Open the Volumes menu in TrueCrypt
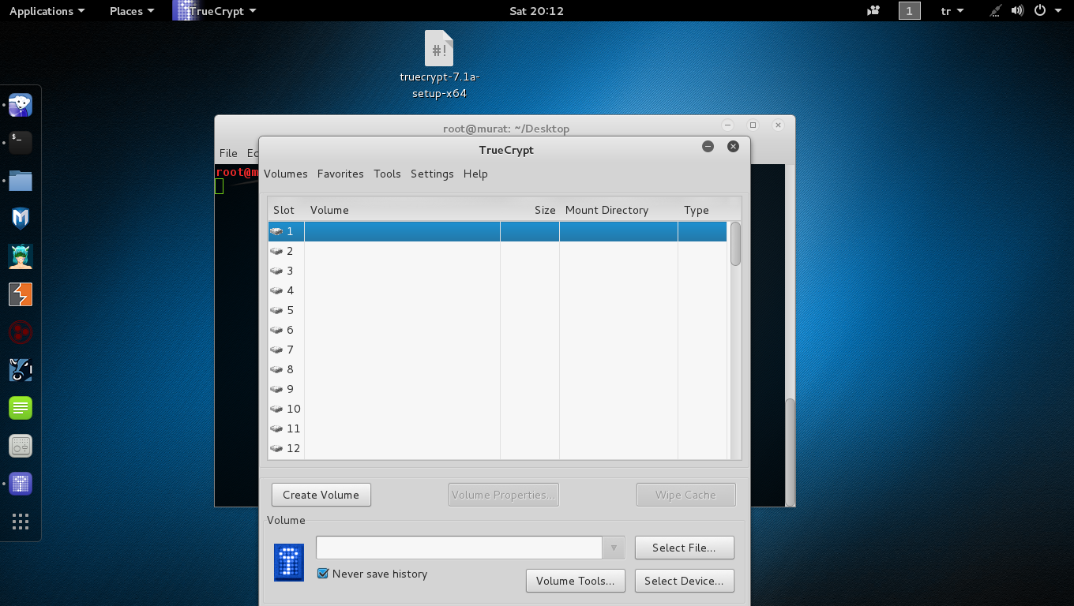This screenshot has width=1074, height=606. (285, 174)
